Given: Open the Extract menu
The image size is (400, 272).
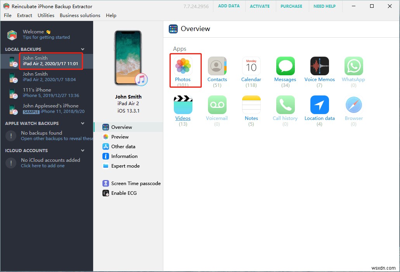Looking at the screenshot, I should (x=24, y=15).
